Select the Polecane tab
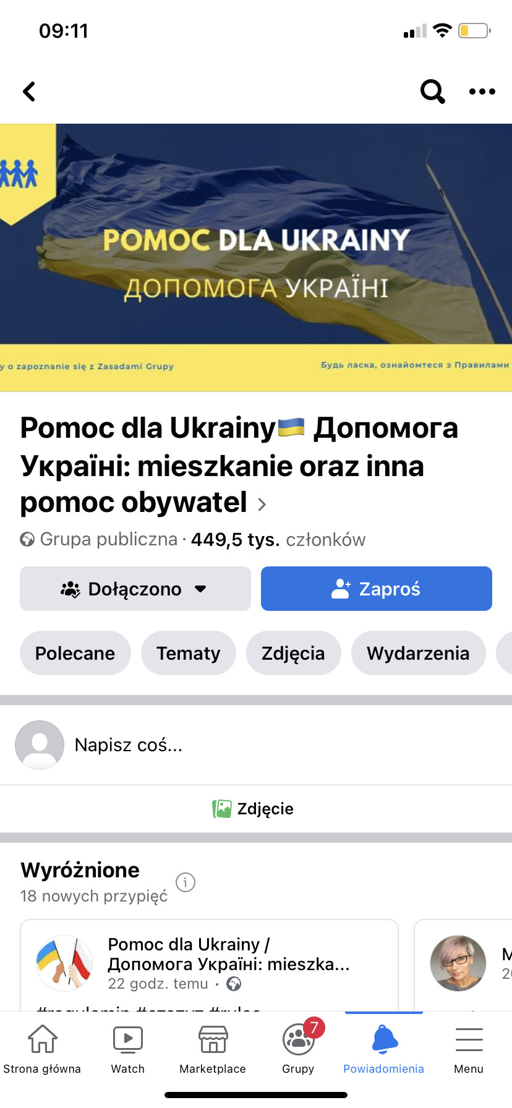This screenshot has width=512, height=1108. (75, 653)
